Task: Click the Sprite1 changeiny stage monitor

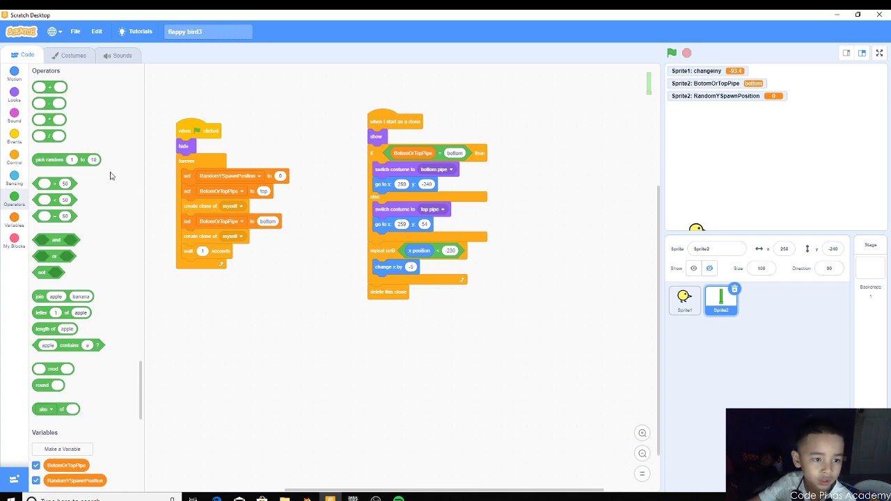Action: [708, 71]
